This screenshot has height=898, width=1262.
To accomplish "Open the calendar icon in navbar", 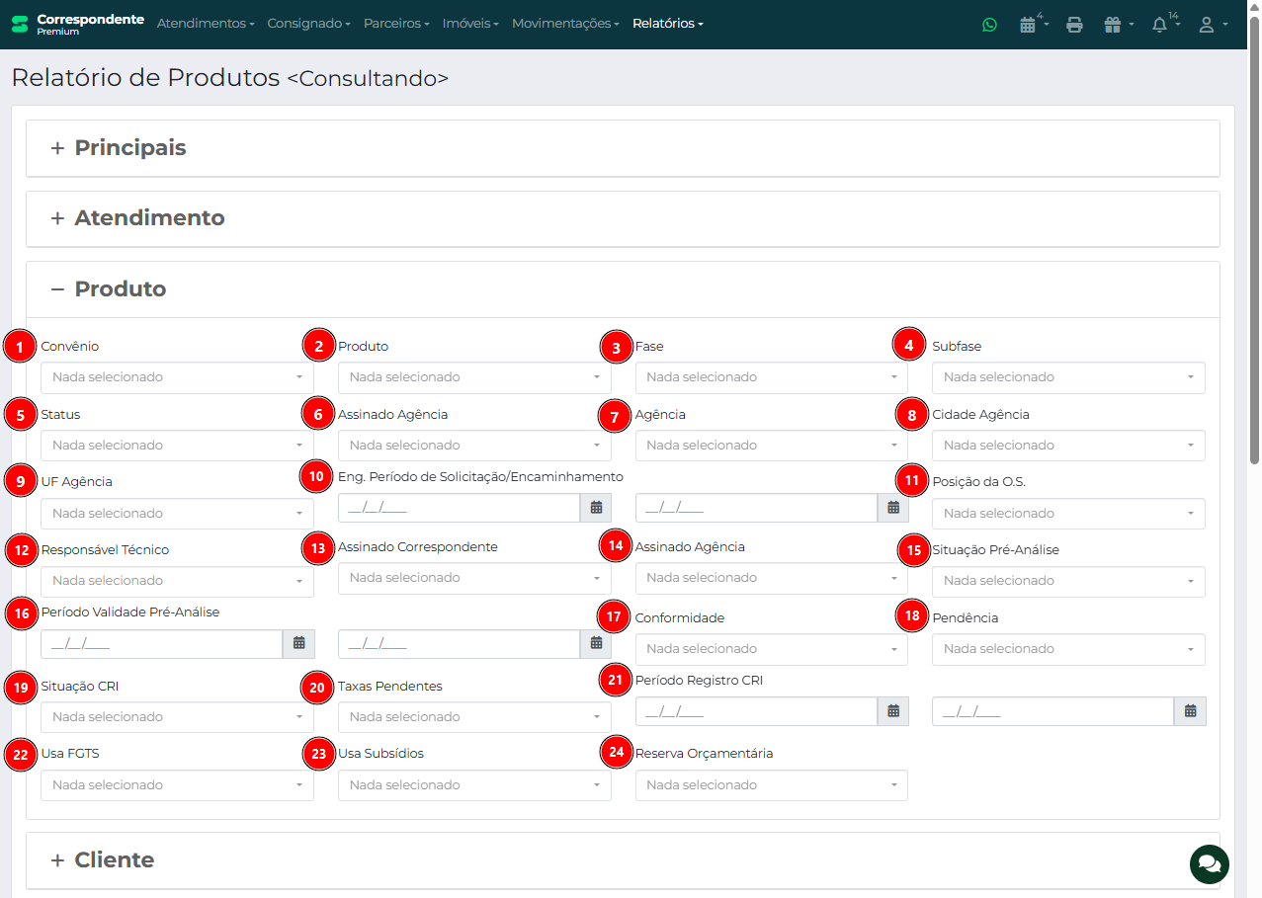I will 1028,25.
